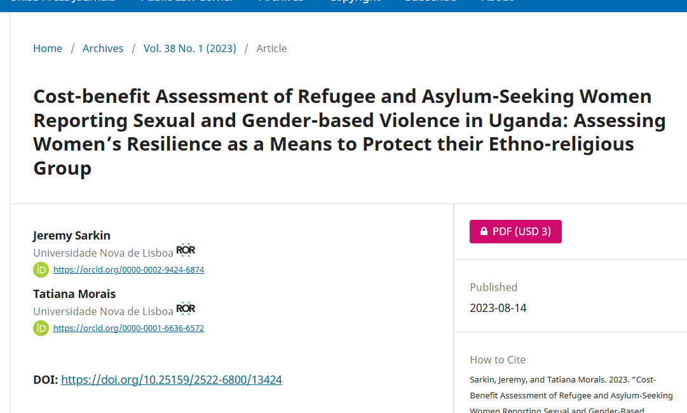Go to the Home breadcrumb
The width and height of the screenshot is (687, 413).
(x=48, y=48)
